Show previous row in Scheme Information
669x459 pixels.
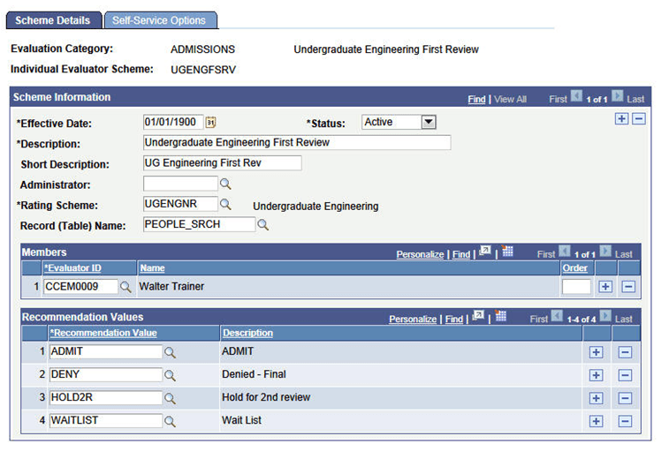click(576, 96)
